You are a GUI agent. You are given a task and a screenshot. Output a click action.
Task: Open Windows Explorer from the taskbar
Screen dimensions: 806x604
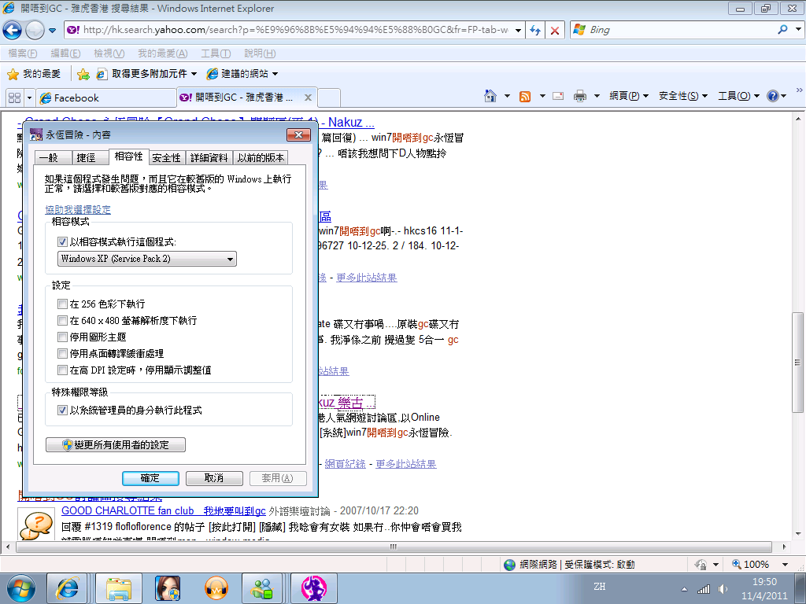coord(119,587)
